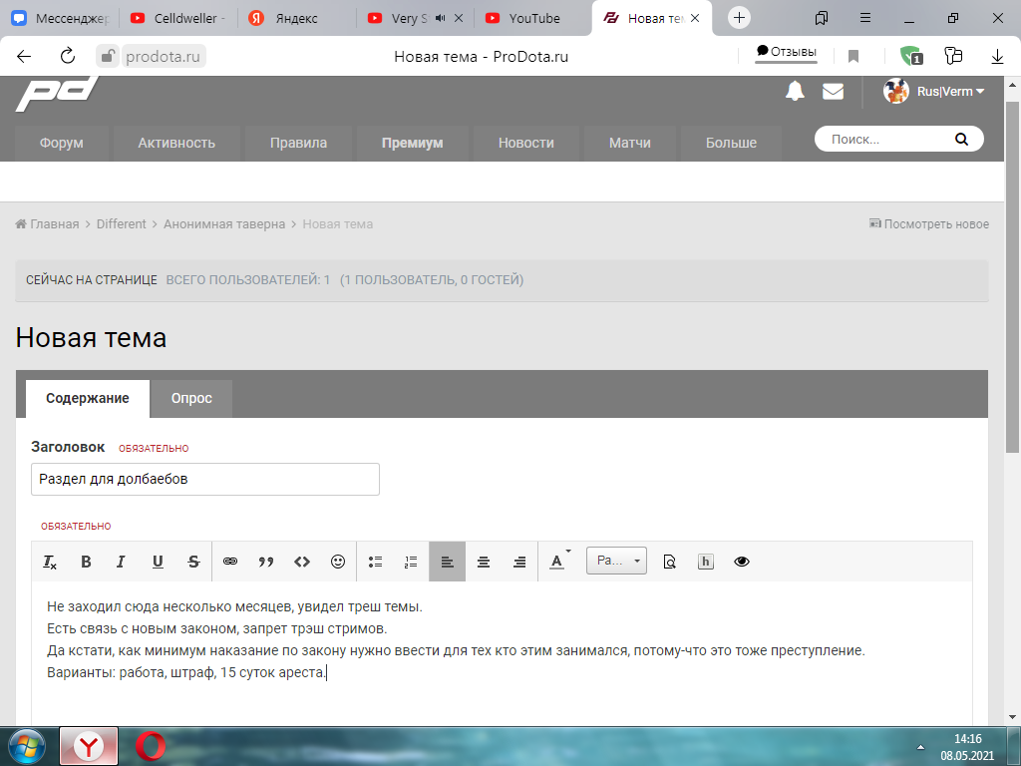Go to Анонимная таверна breadcrumb link
This screenshot has height=766, width=1021.
(x=224, y=224)
